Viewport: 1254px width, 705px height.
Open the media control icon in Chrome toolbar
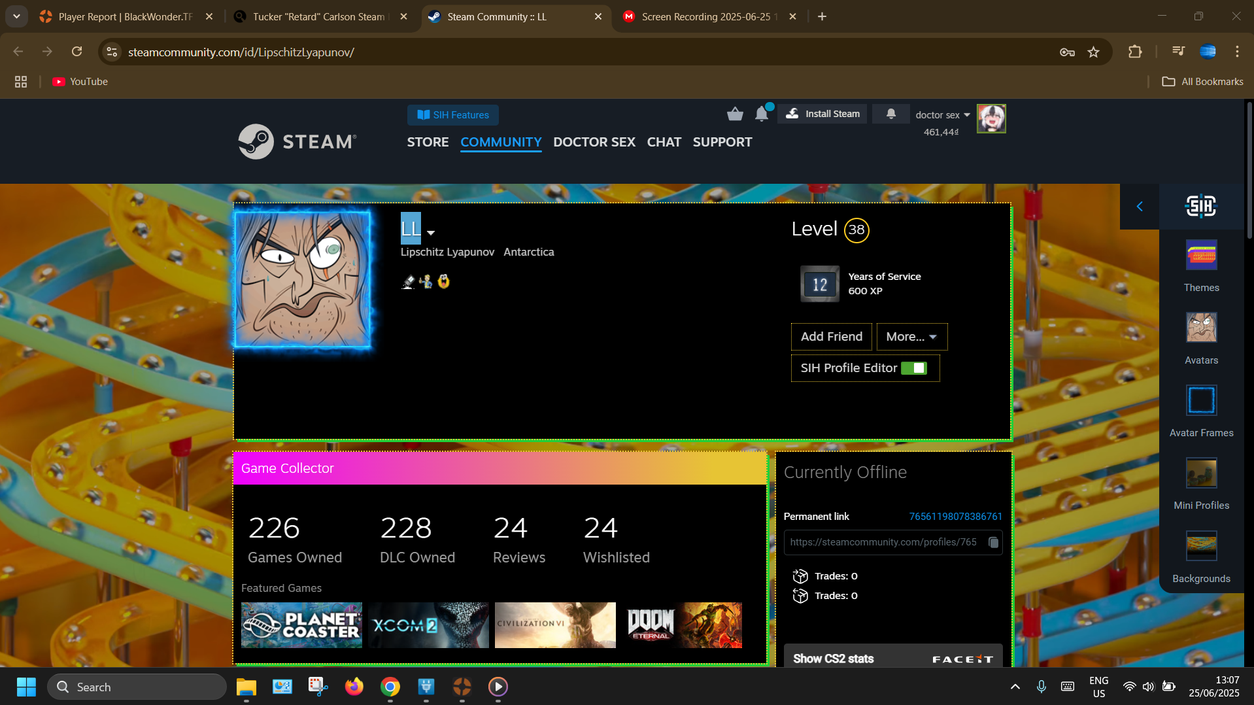coord(1178,52)
